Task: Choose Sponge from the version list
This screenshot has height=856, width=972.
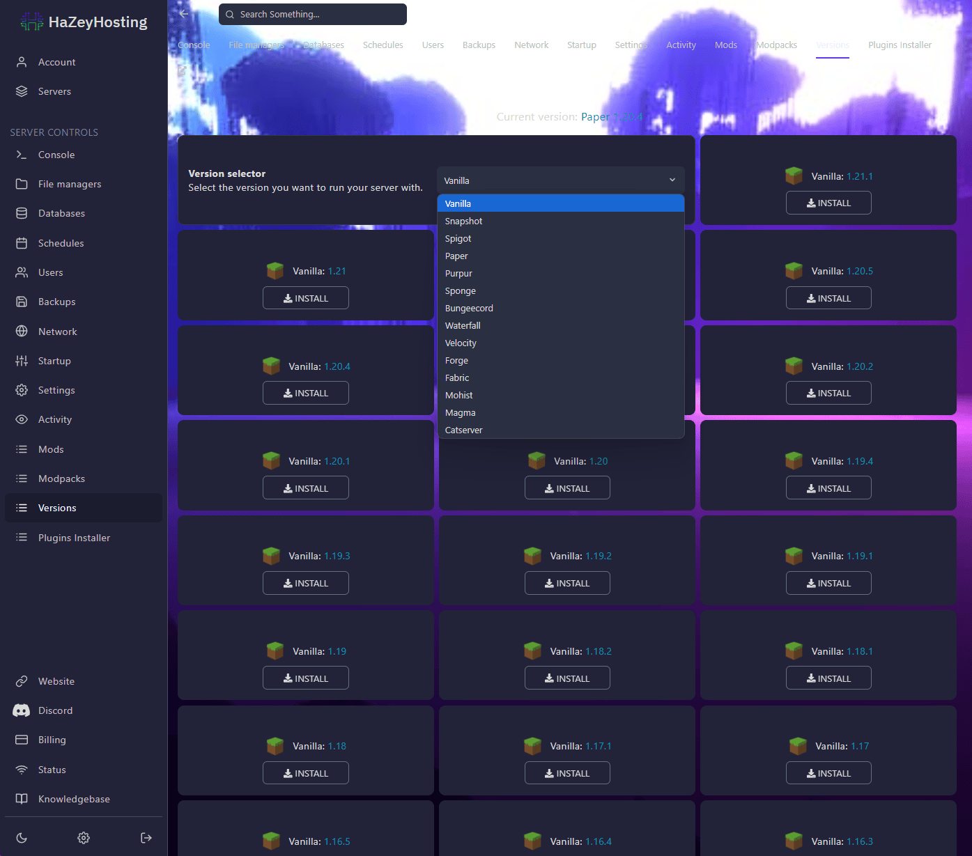Action: pyautogui.click(x=560, y=290)
